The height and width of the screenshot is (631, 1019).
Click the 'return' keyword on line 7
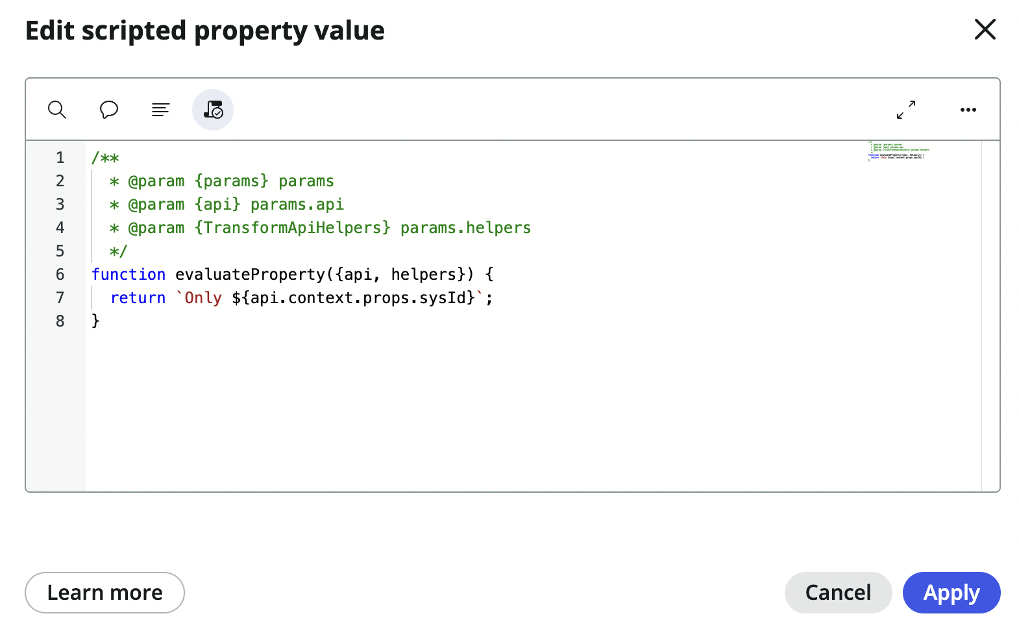point(138,298)
